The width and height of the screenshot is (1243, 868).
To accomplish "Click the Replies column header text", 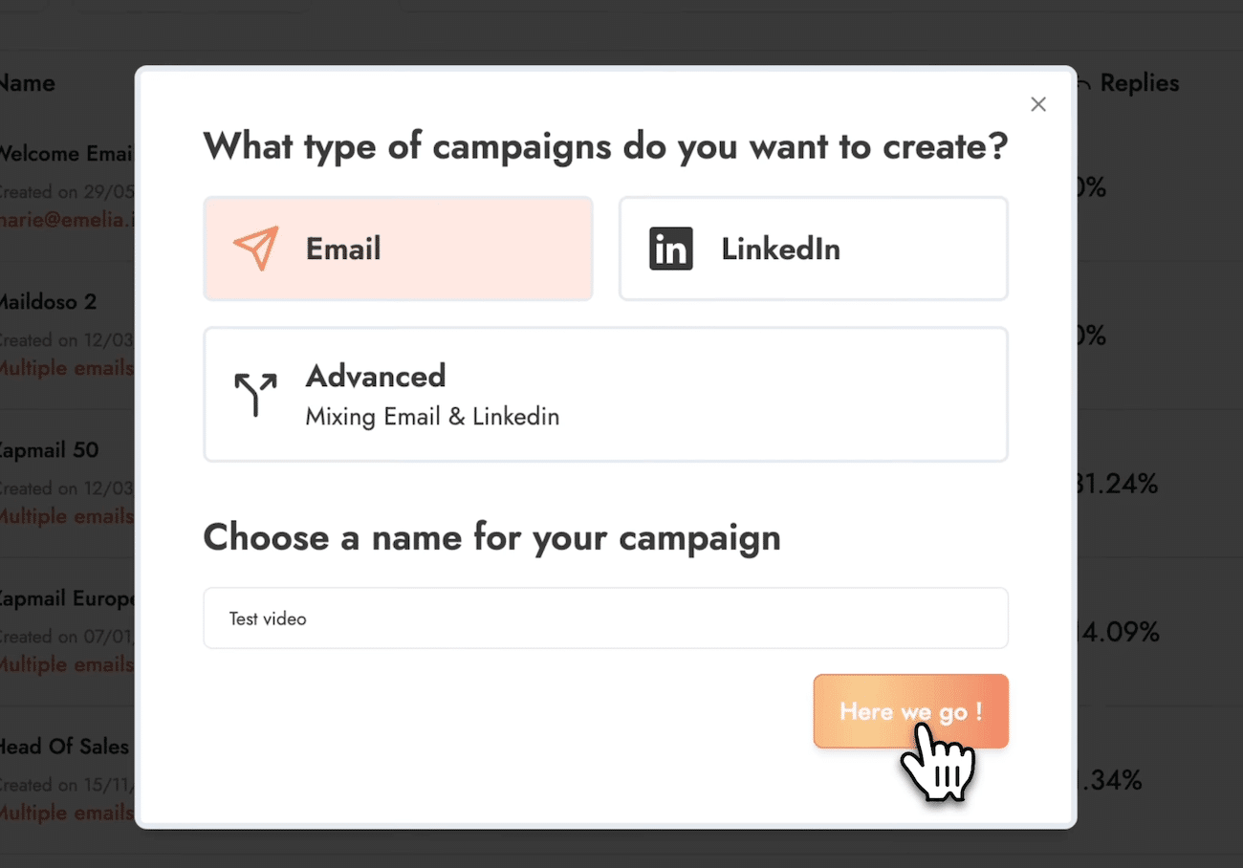I will click(x=1139, y=83).
